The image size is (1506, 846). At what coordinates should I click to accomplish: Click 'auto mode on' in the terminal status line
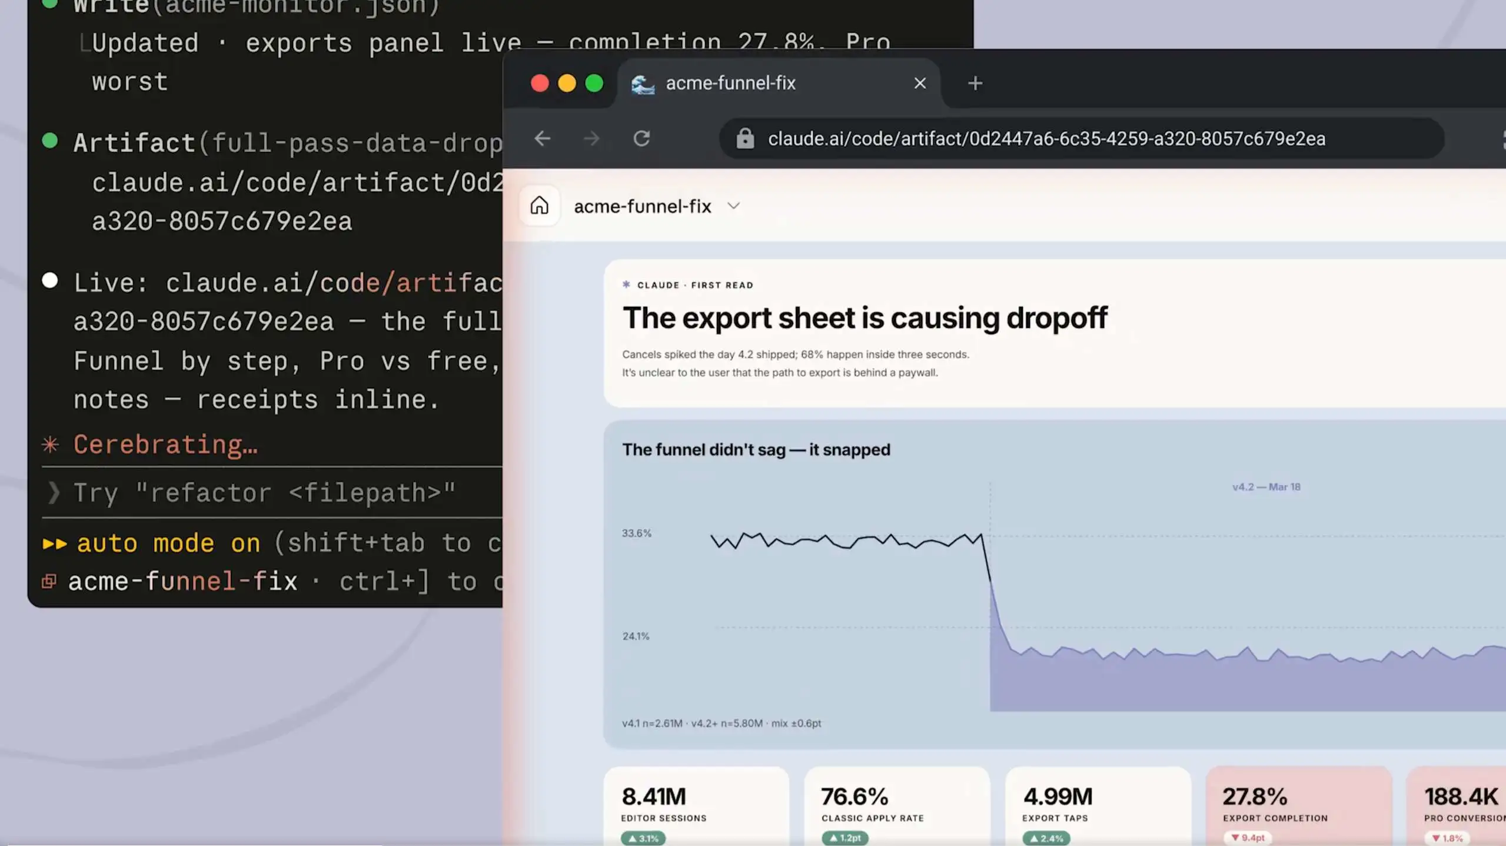click(x=168, y=543)
